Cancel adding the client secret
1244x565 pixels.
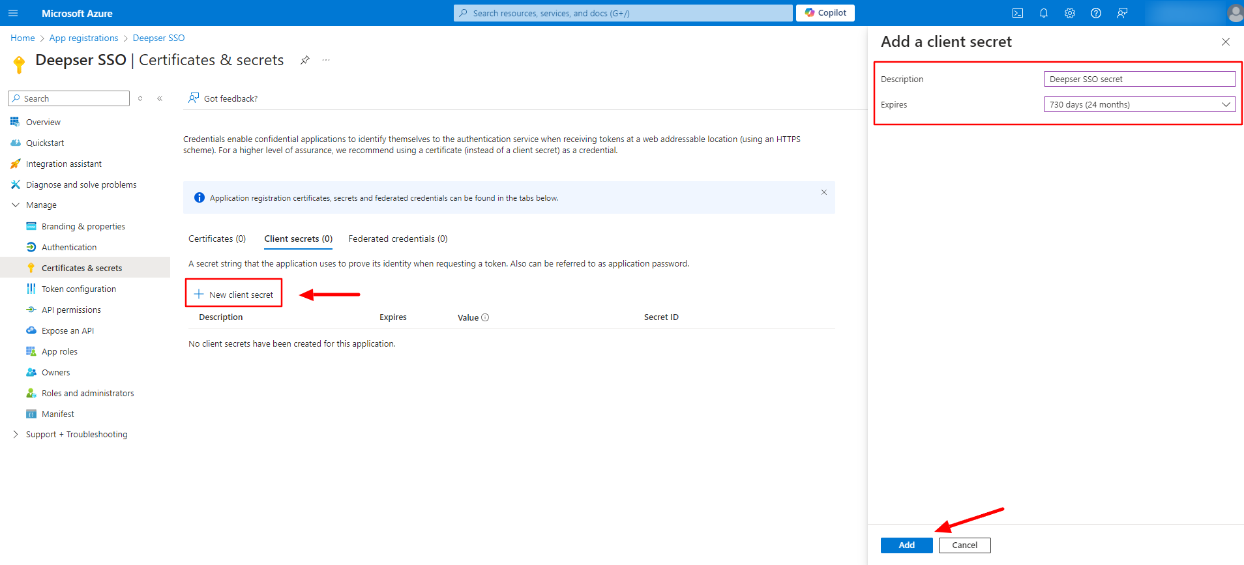point(965,545)
